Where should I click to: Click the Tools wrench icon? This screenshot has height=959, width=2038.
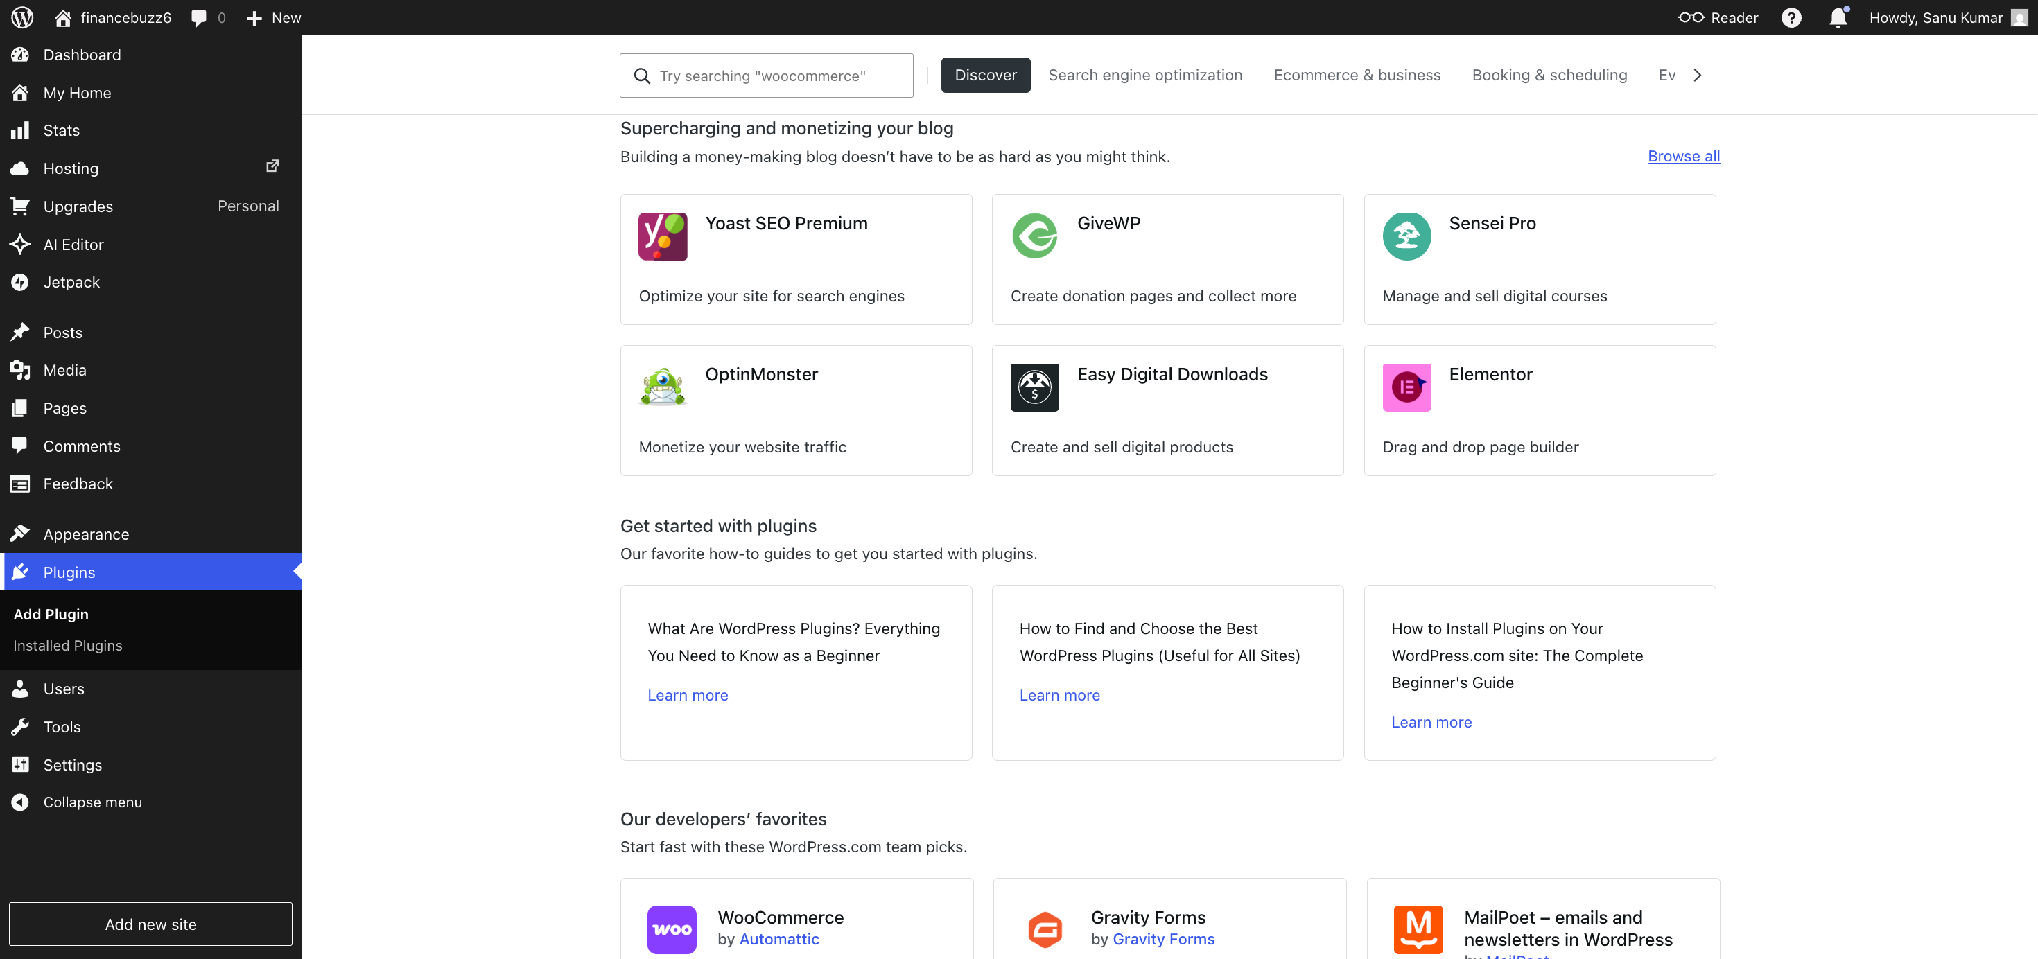pos(21,727)
